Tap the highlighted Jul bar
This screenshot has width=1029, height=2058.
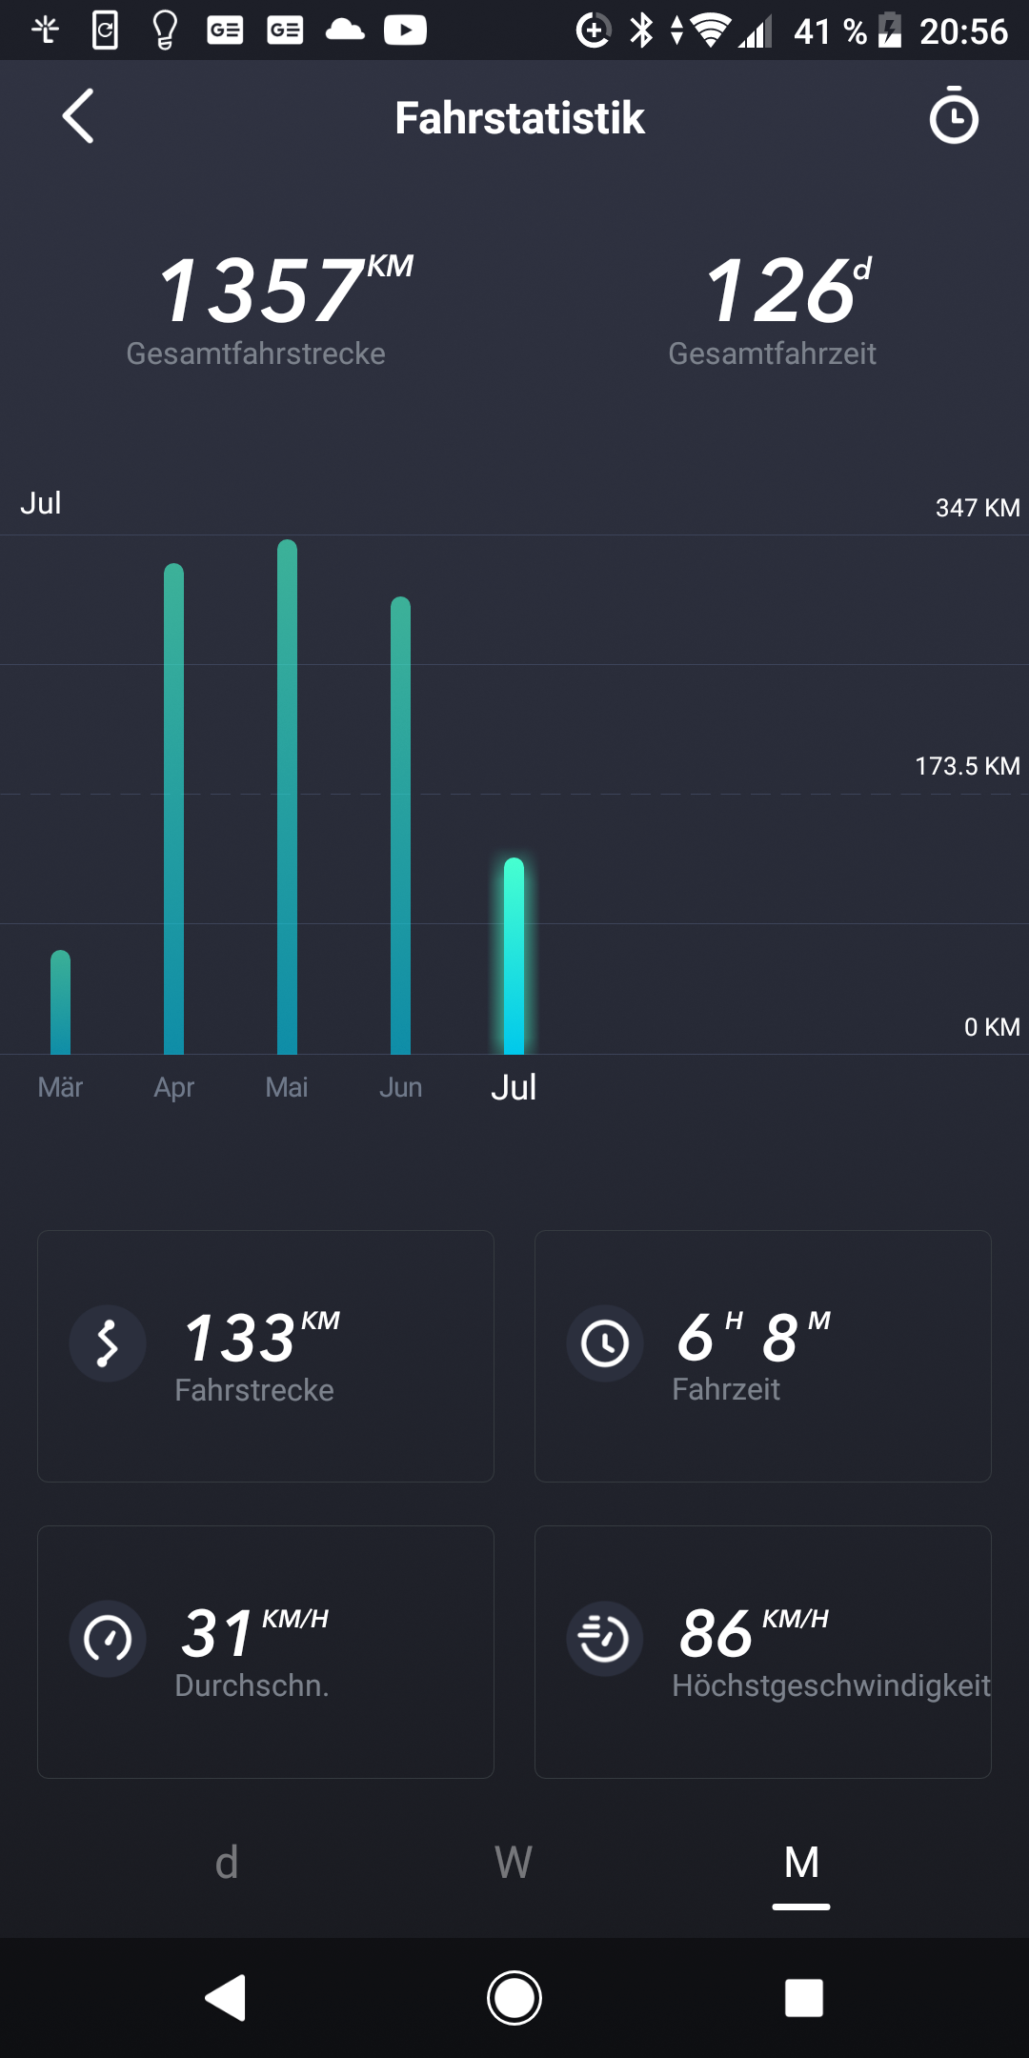pos(514,957)
